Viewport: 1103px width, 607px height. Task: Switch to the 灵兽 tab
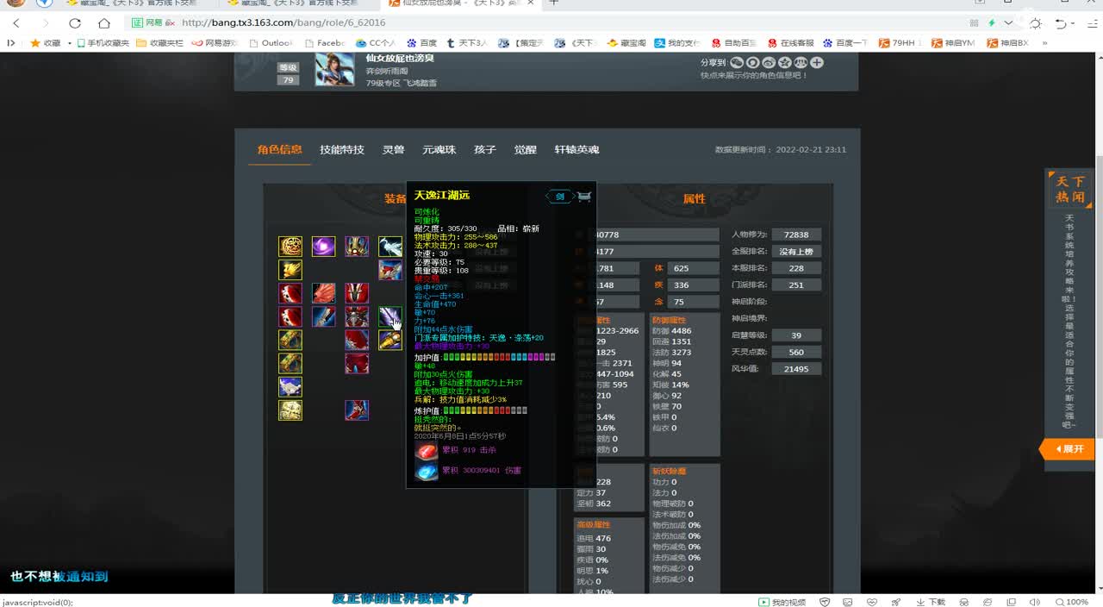coord(394,149)
